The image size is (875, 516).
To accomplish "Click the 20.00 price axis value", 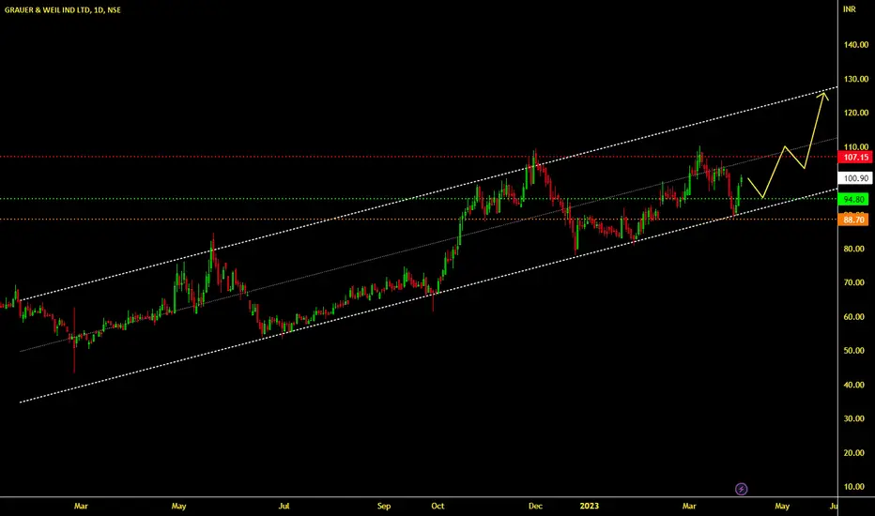I will (x=853, y=453).
